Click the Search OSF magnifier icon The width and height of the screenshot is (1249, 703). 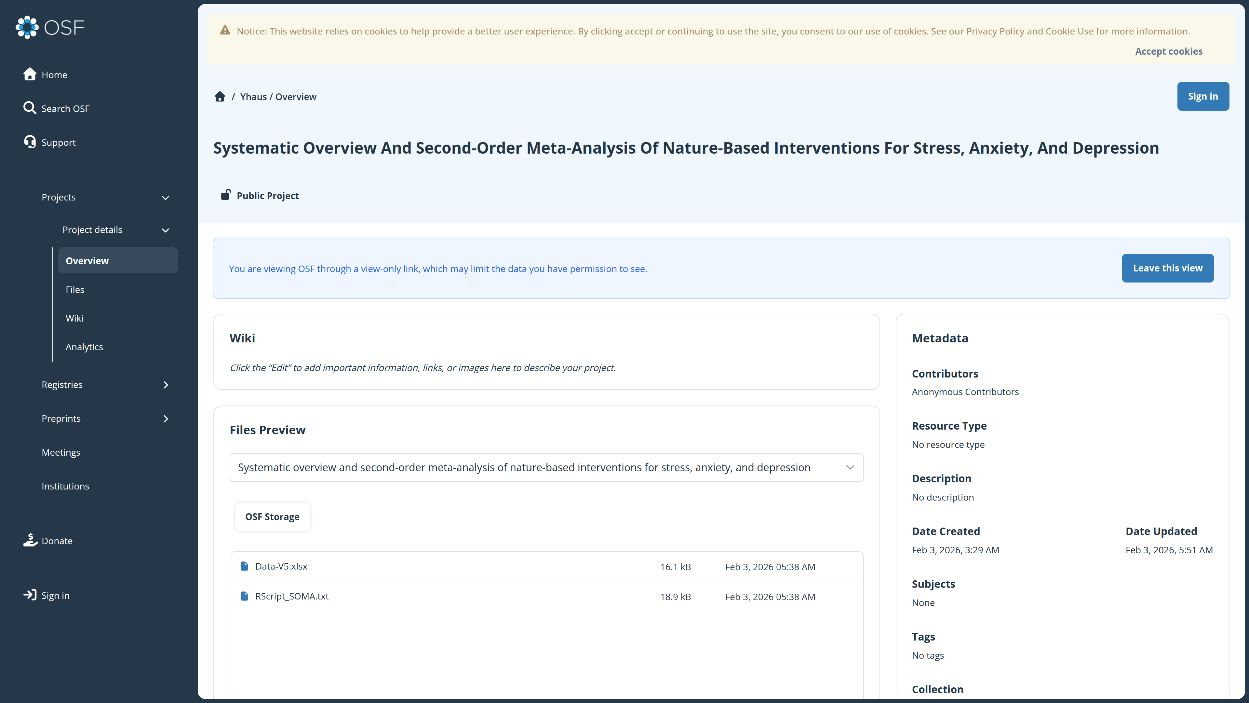pyautogui.click(x=30, y=108)
